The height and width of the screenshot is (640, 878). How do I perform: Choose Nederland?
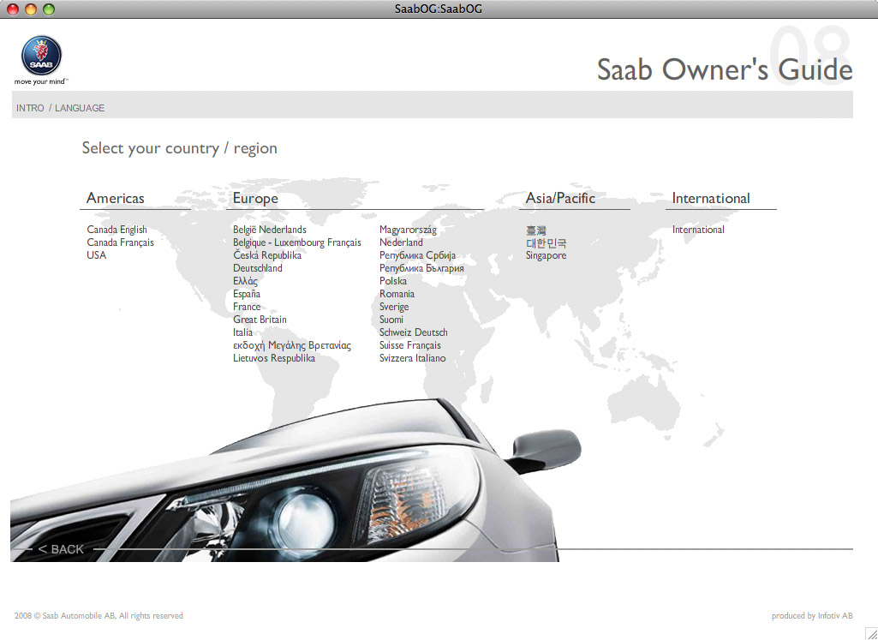401,242
